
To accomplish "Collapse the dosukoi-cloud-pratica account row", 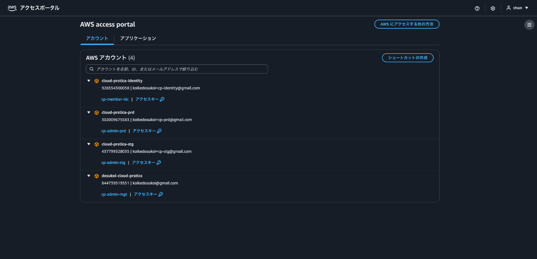I will (89, 176).
